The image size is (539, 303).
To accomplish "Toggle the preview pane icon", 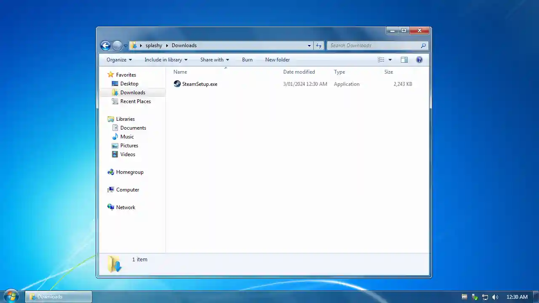I will tap(404, 60).
